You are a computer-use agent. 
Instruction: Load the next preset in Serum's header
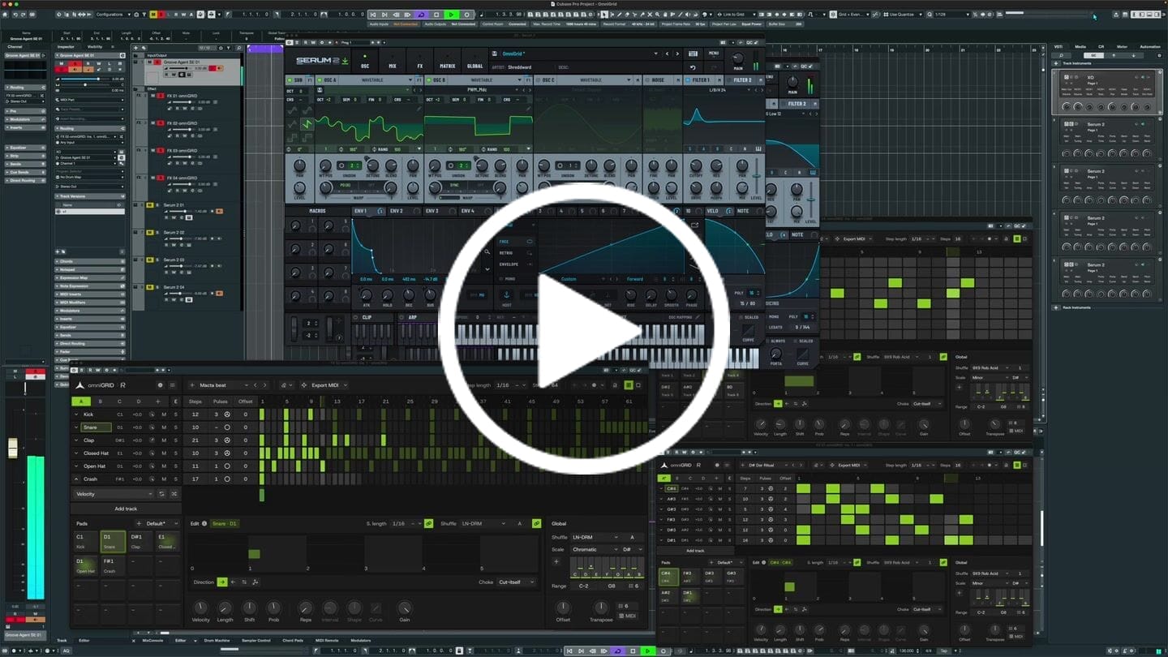pyautogui.click(x=677, y=54)
